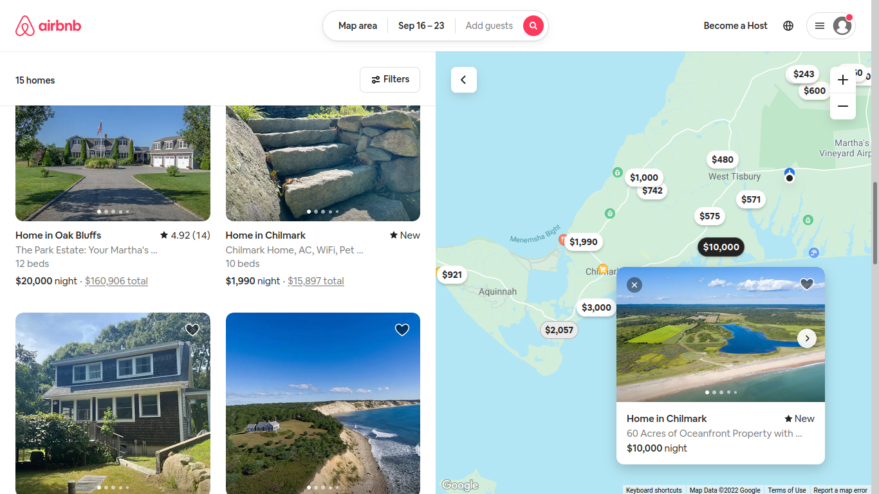Image resolution: width=879 pixels, height=494 pixels.
Task: Collapse the map with the left chevron
Action: tap(464, 80)
